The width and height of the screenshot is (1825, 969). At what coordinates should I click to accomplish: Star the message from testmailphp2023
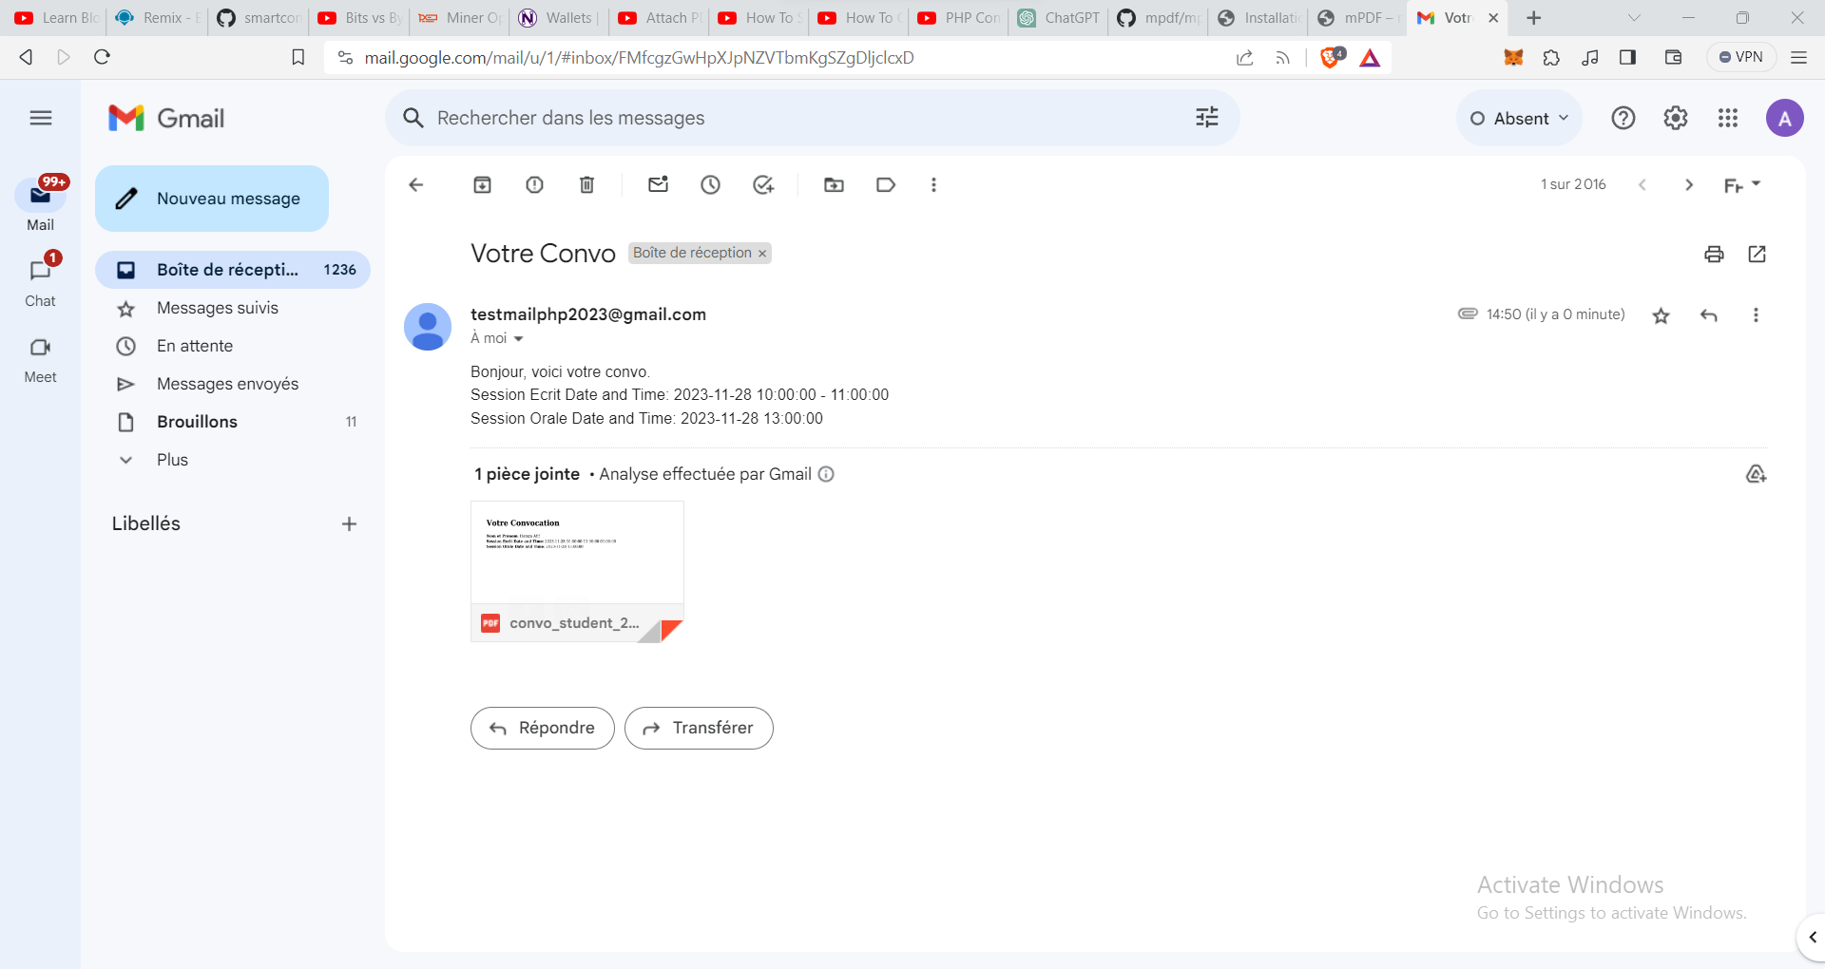[x=1661, y=314]
